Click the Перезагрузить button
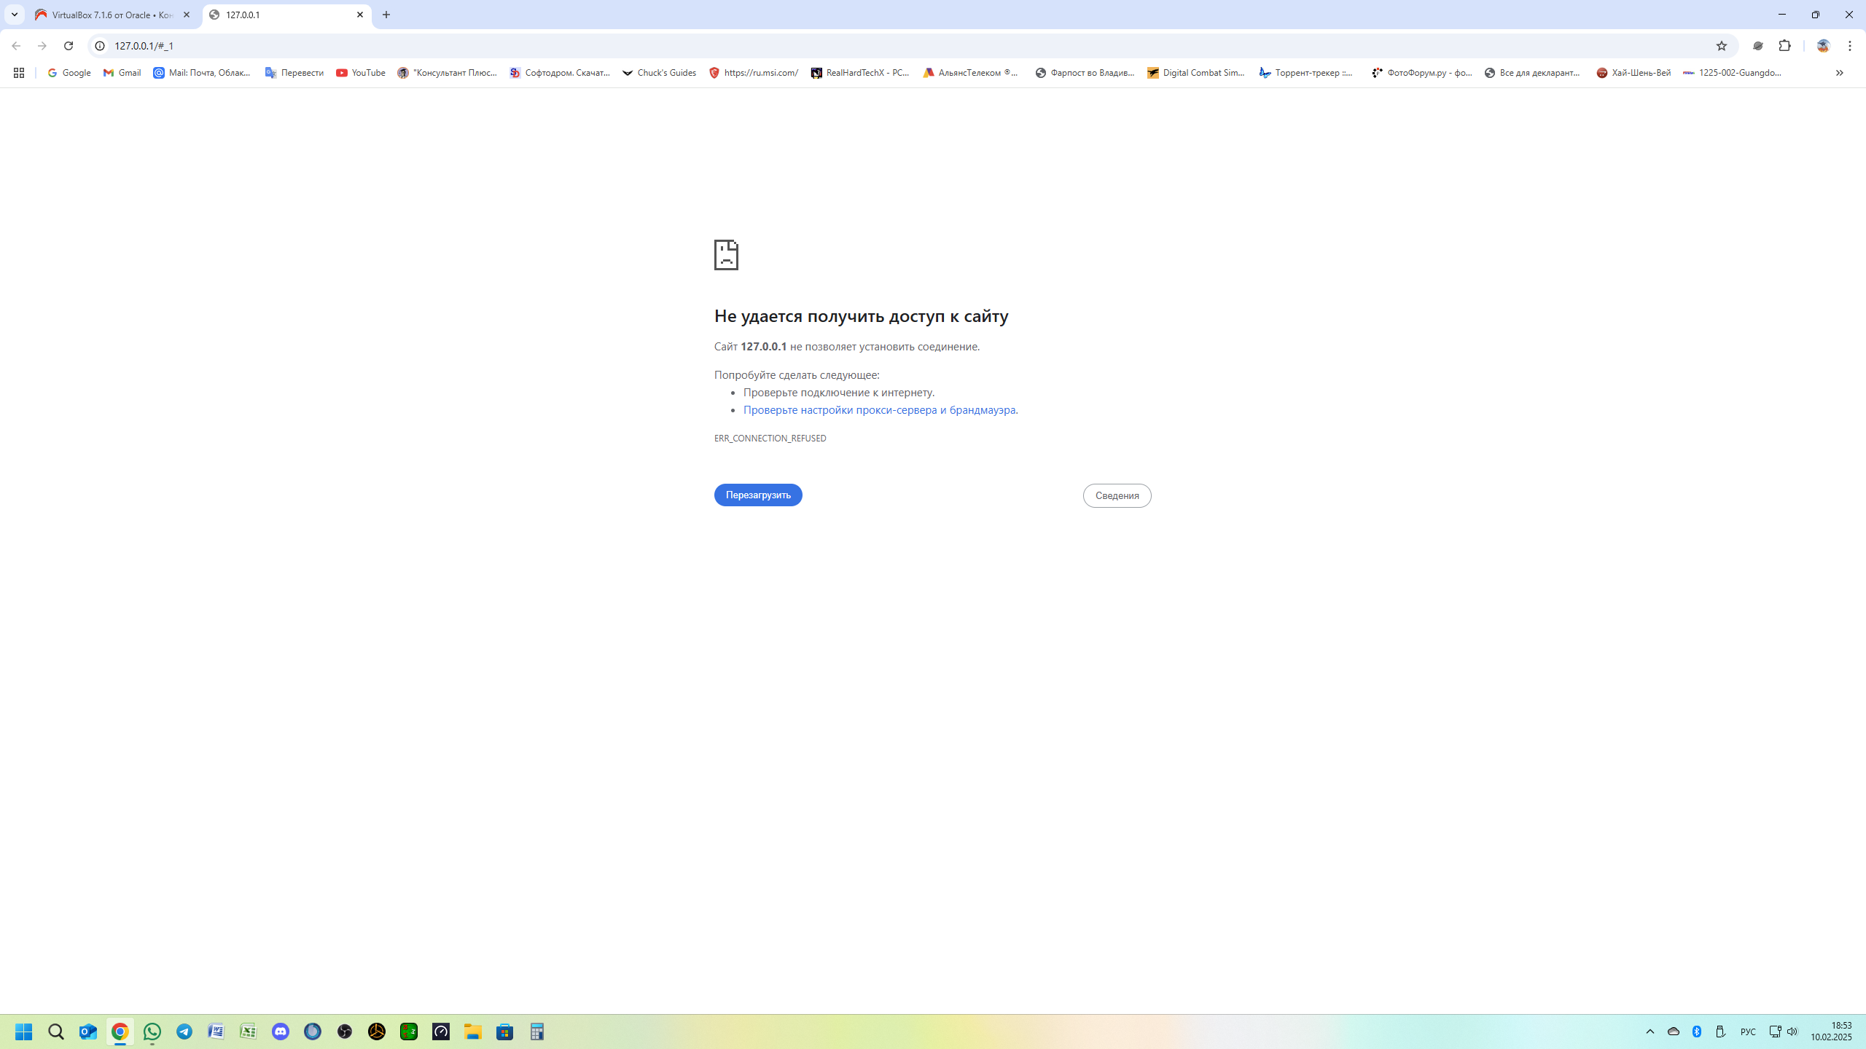The height and width of the screenshot is (1049, 1866). [758, 495]
